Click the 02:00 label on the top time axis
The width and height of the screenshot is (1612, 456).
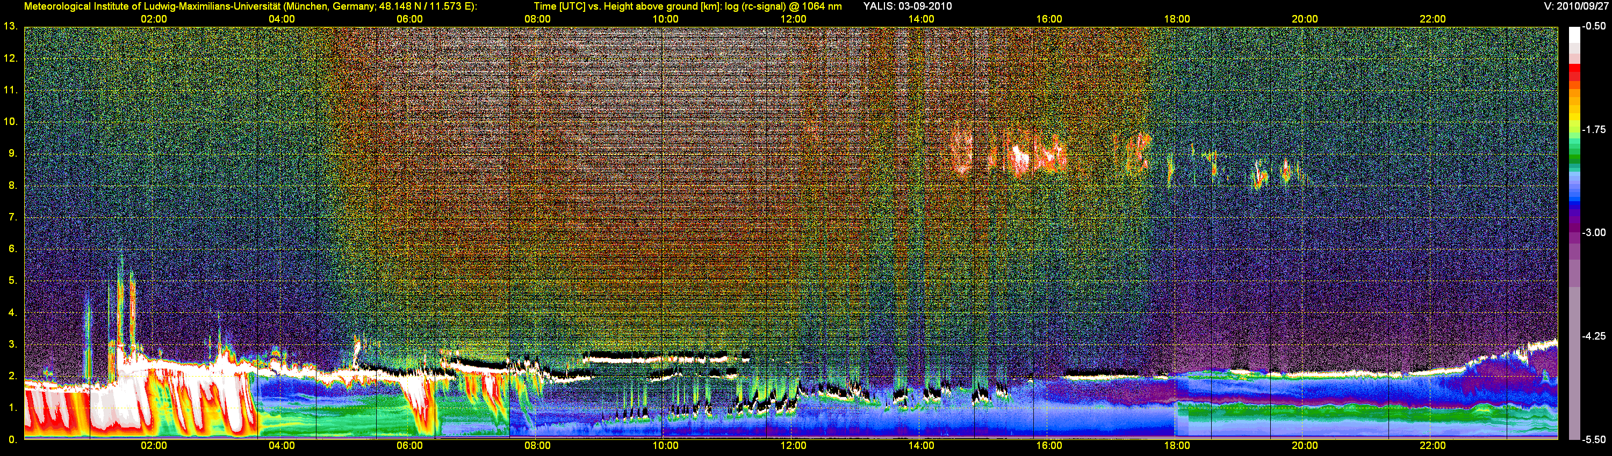click(x=154, y=19)
